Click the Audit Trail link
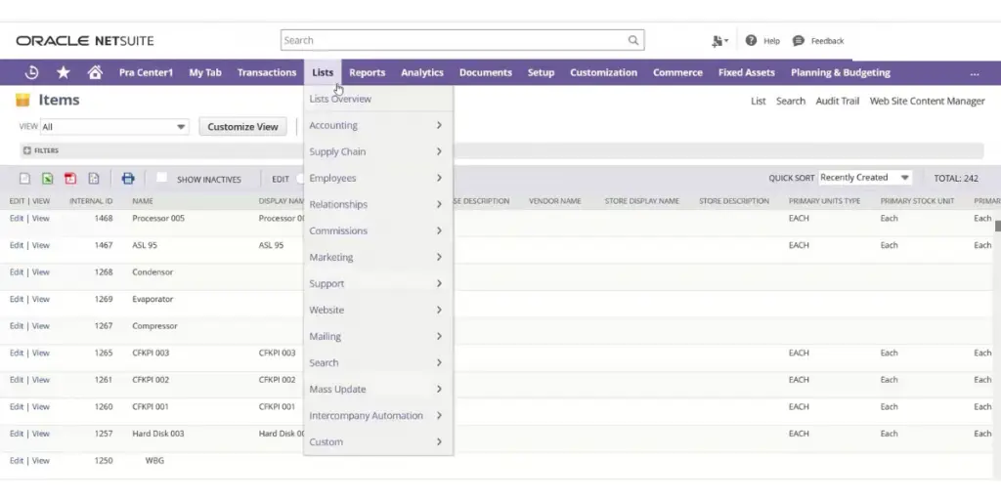1001x500 pixels. tap(837, 101)
